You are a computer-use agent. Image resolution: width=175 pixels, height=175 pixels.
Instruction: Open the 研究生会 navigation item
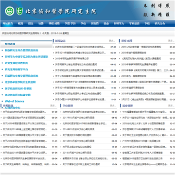[160, 23]
